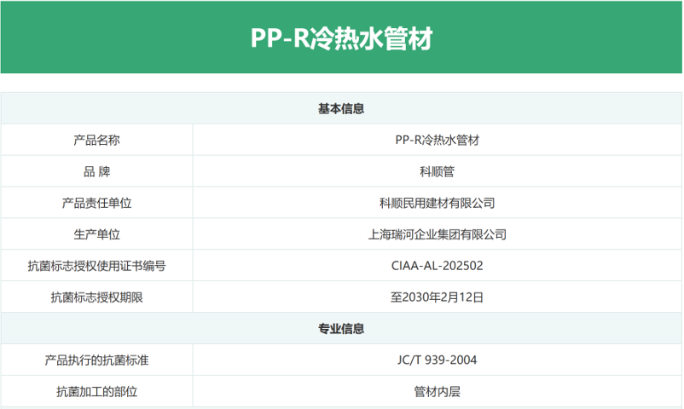Image resolution: width=684 pixels, height=409 pixels.
Task: Select certificate number CIAA-AL-202502
Action: pos(438,266)
